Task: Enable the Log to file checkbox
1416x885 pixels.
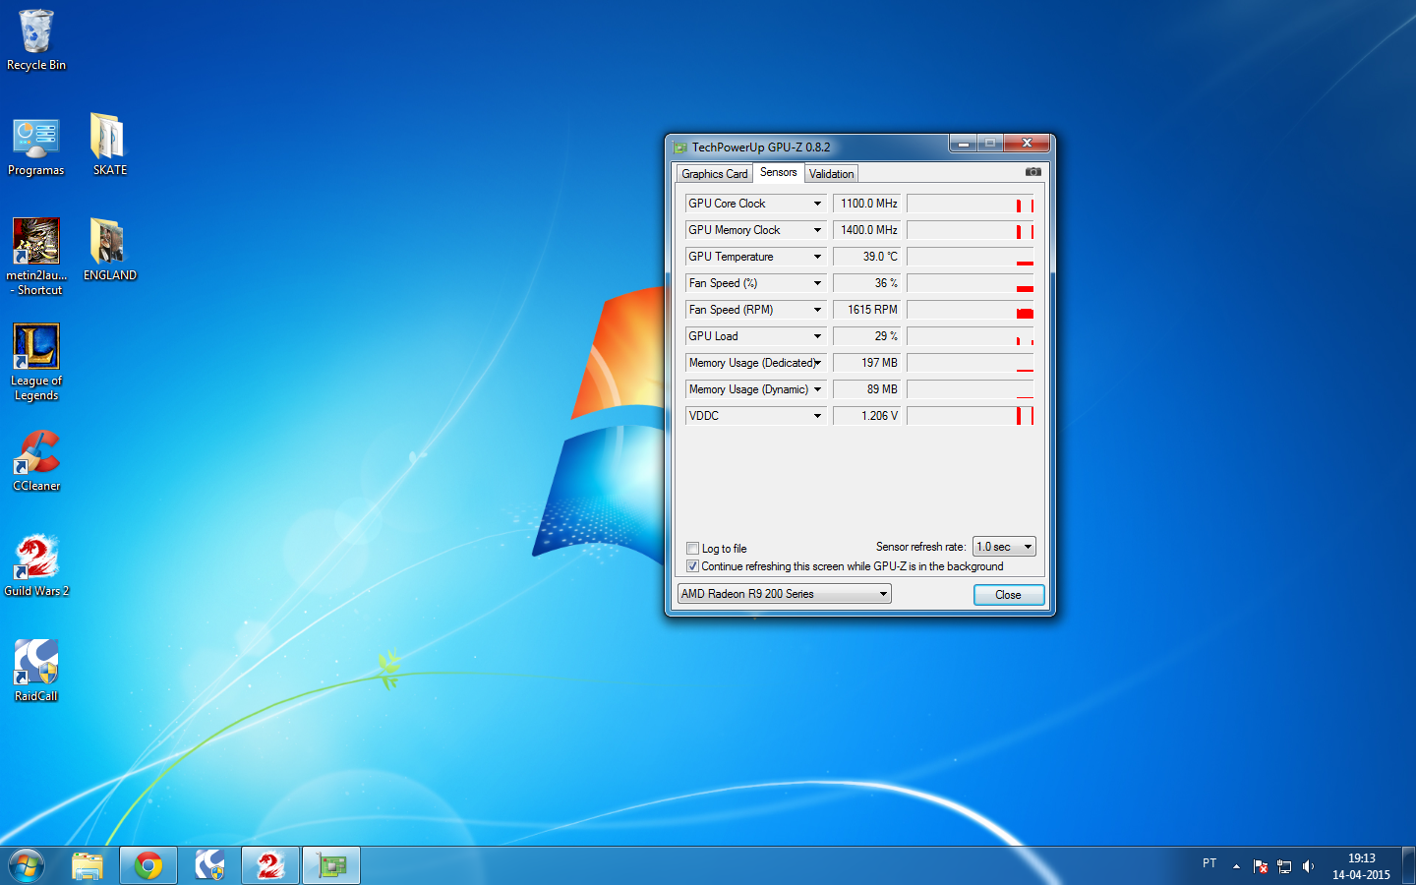Action: pos(692,549)
